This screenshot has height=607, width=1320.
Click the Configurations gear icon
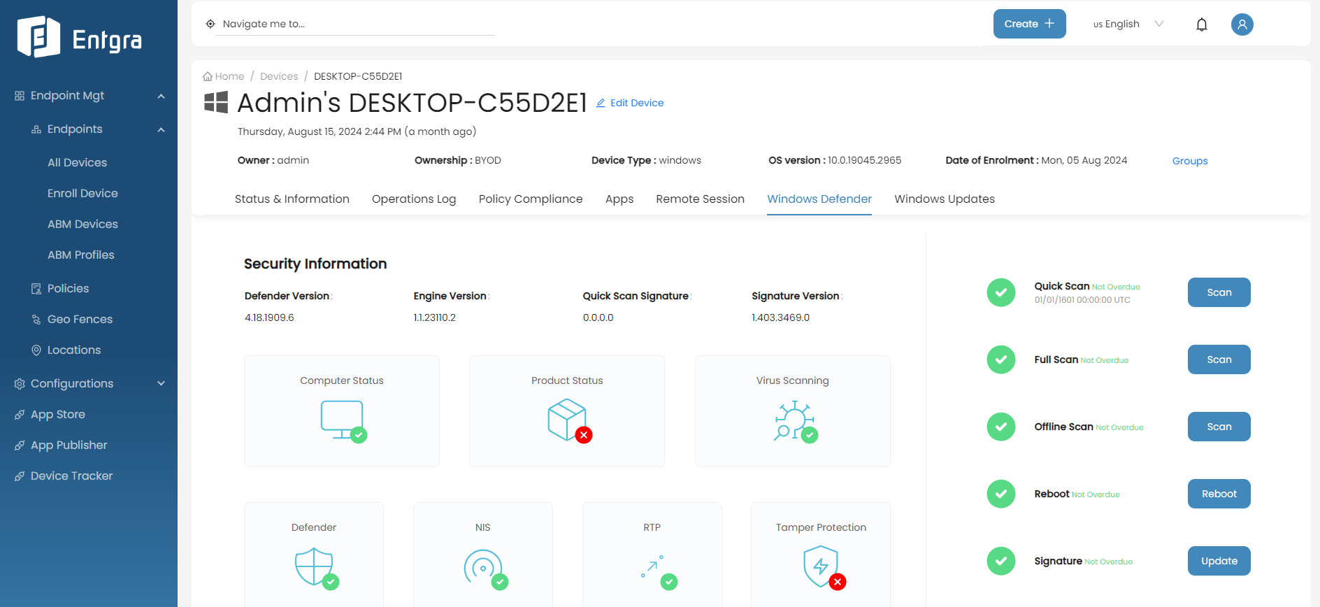pyautogui.click(x=20, y=384)
